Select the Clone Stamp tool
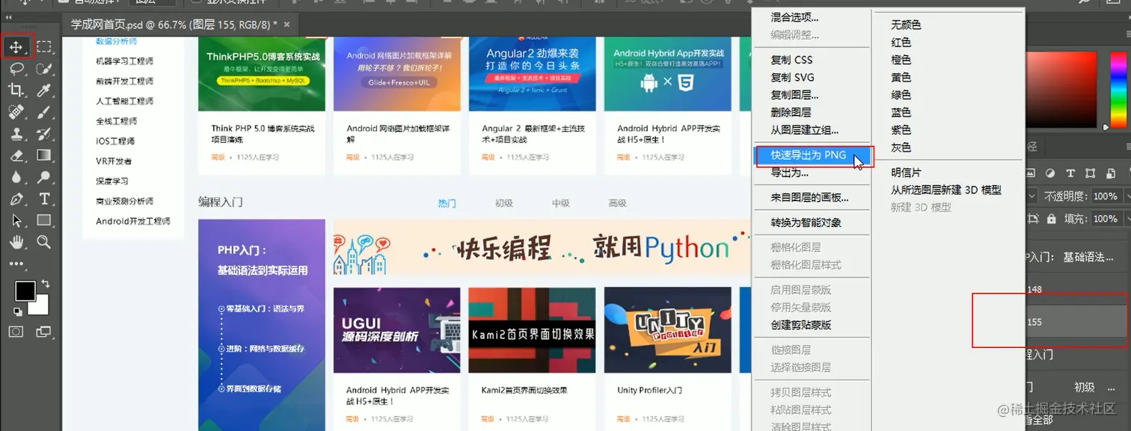1131x431 pixels. [x=16, y=134]
